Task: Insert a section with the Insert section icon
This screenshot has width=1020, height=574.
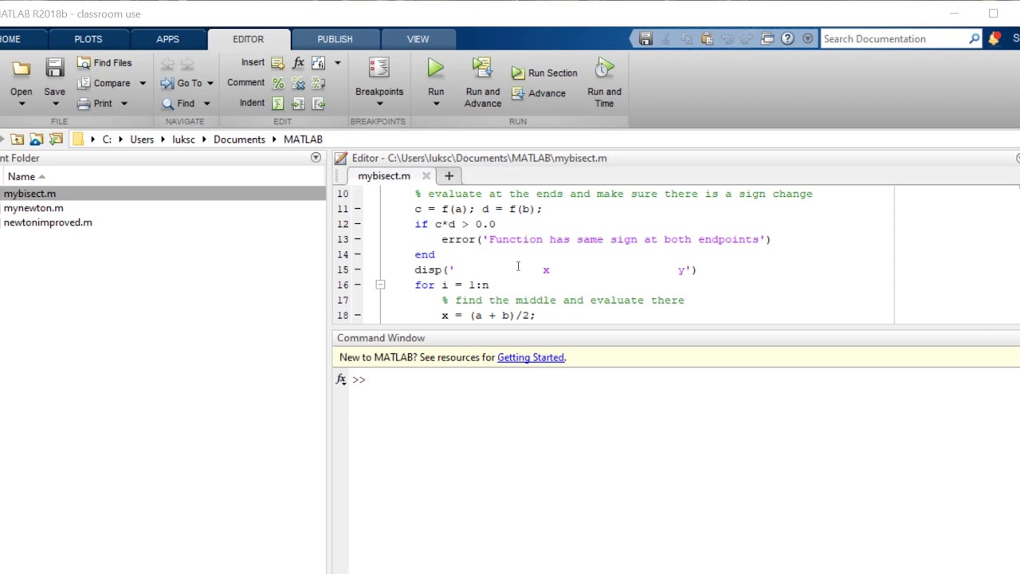Action: 277,63
